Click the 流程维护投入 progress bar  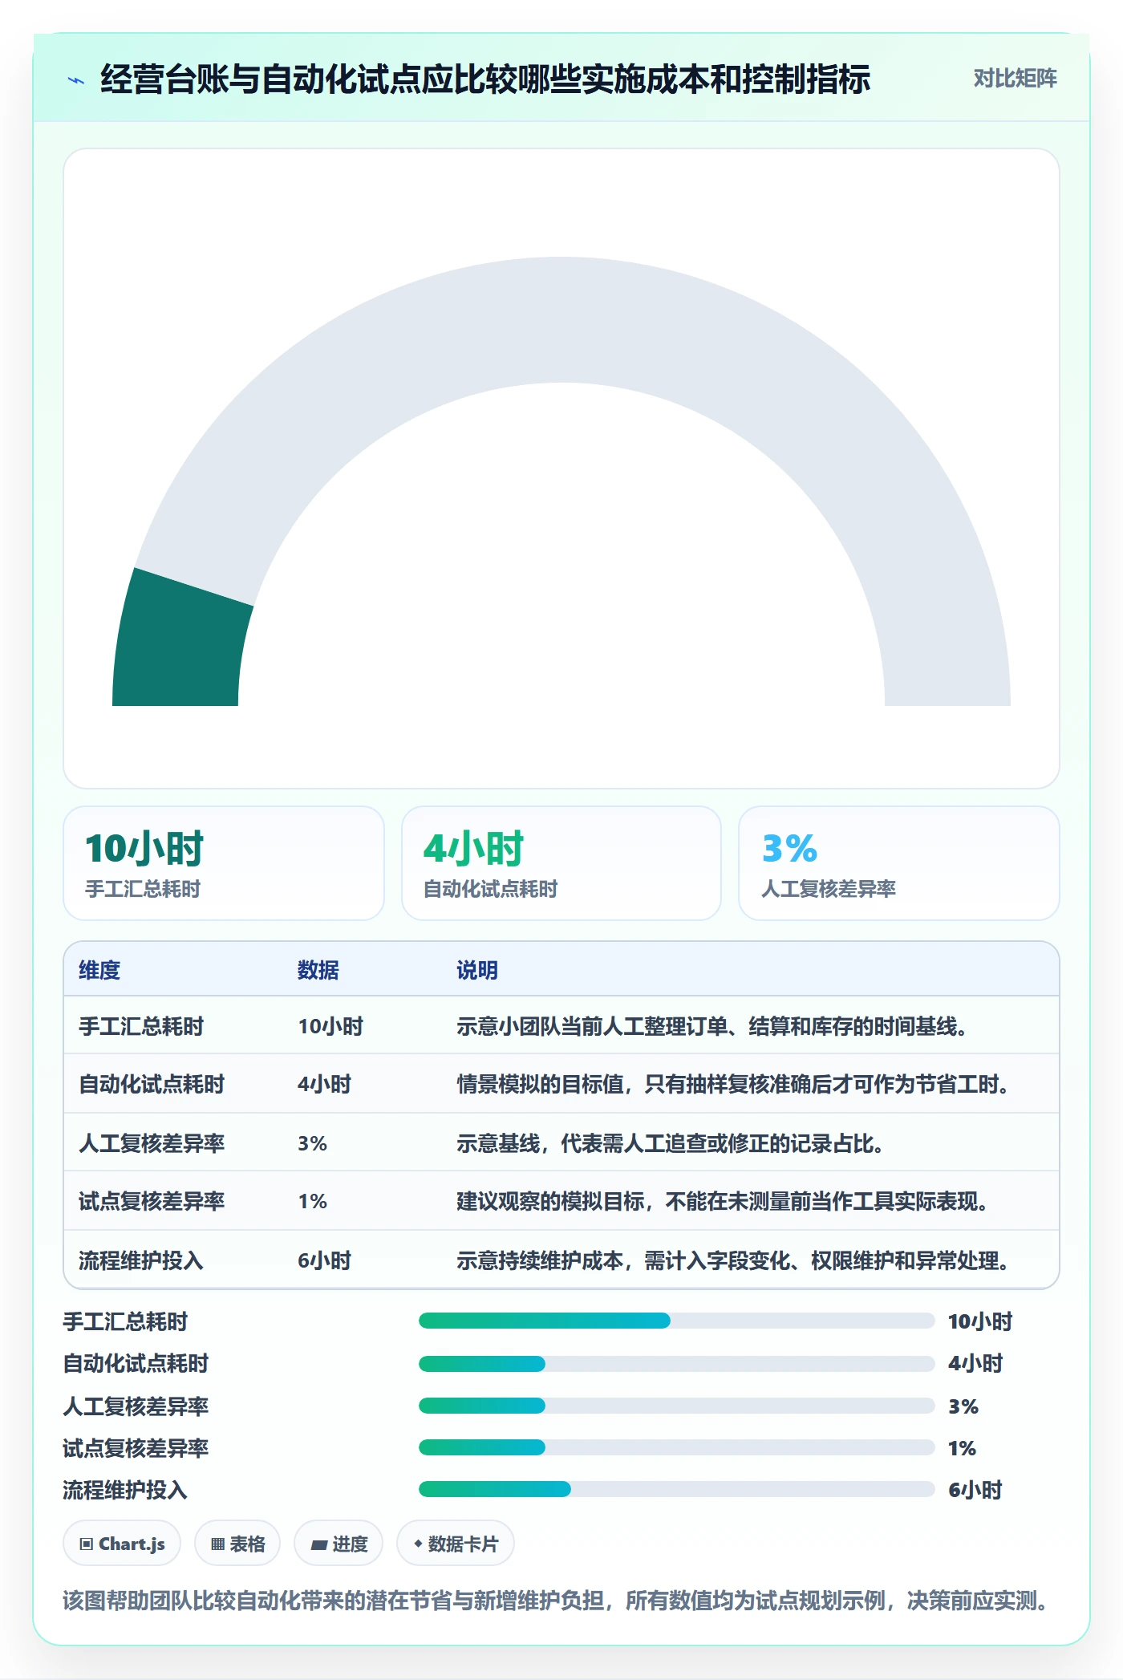click(676, 1489)
